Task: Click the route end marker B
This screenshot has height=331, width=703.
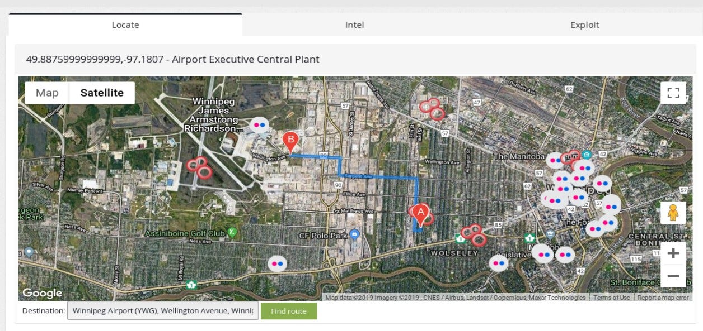Action: [290, 142]
